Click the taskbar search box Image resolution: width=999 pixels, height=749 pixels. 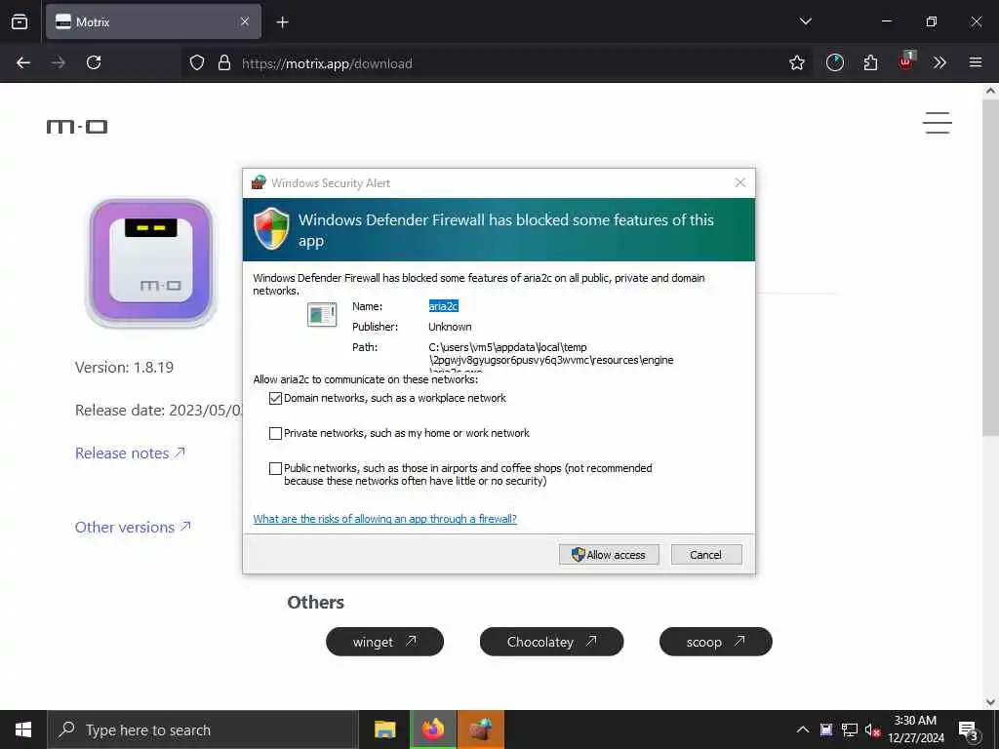pos(203,729)
